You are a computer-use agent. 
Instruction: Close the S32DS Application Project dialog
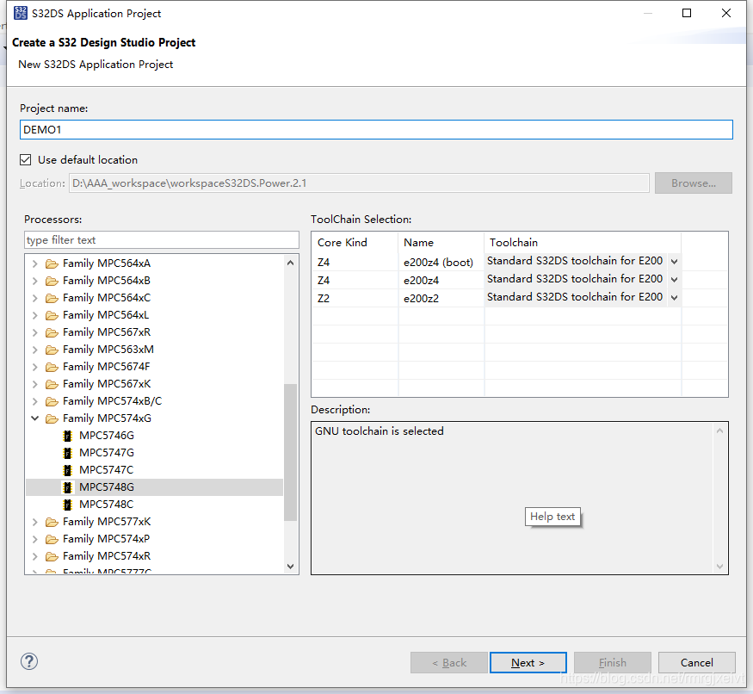(726, 13)
